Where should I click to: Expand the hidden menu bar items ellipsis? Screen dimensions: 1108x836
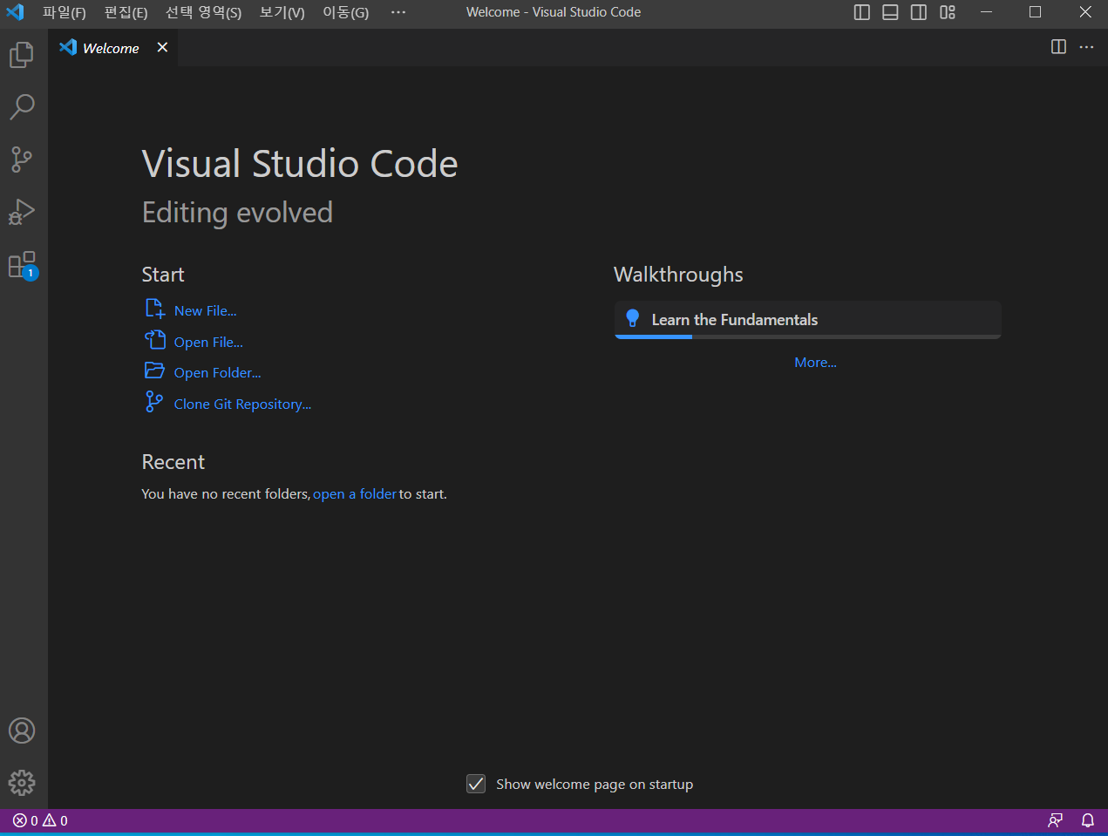pos(398,12)
